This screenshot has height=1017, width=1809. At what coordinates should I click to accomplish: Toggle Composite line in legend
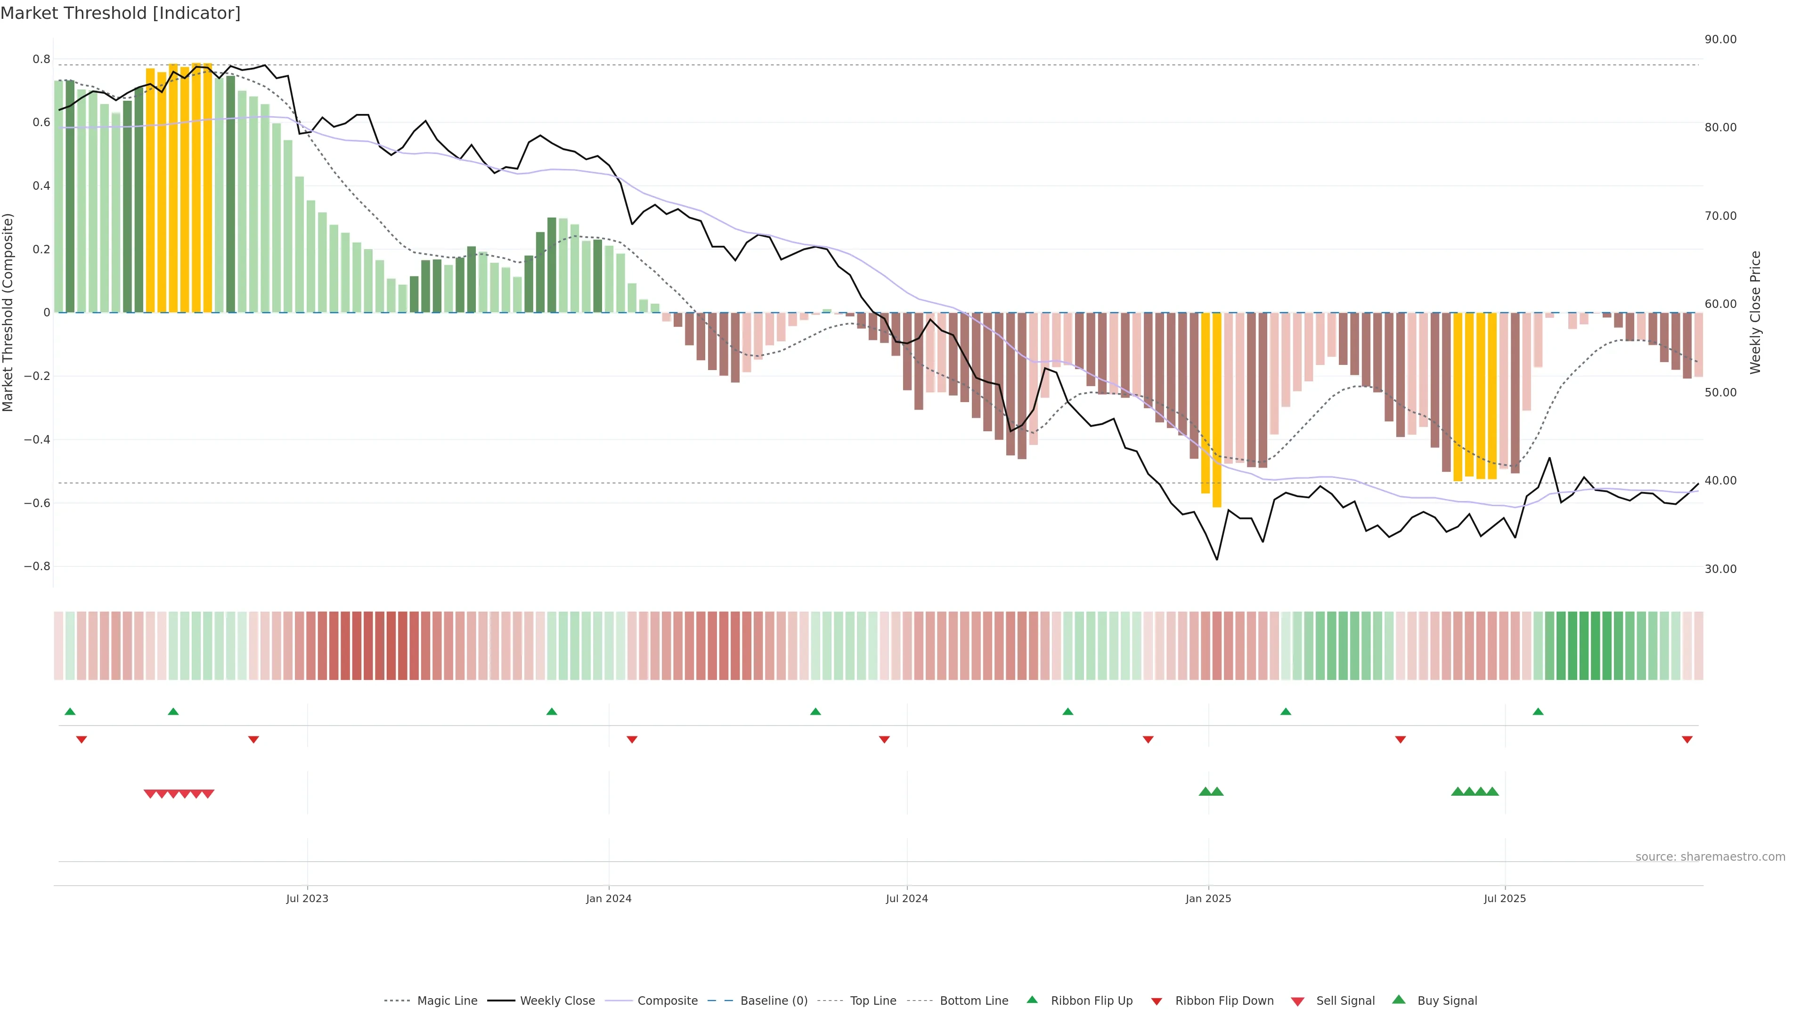667,1001
